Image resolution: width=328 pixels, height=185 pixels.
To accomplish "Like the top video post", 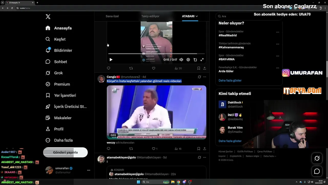I will [153, 68].
